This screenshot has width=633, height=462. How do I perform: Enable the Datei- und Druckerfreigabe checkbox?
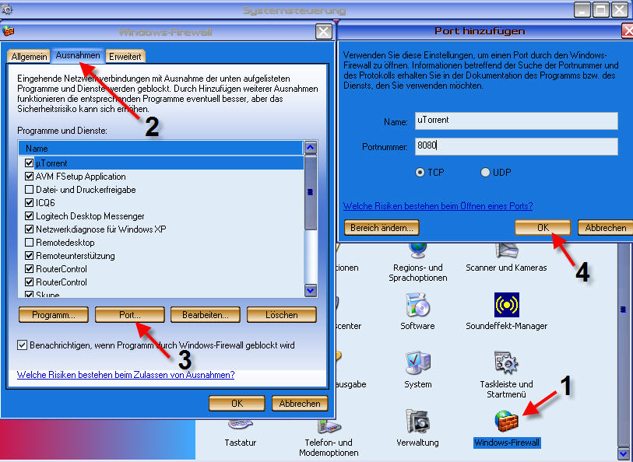[x=29, y=190]
